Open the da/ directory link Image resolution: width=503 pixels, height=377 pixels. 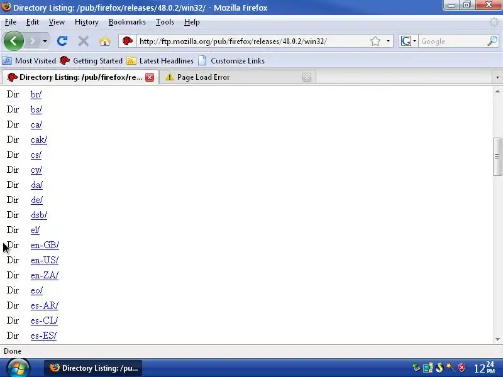(36, 185)
